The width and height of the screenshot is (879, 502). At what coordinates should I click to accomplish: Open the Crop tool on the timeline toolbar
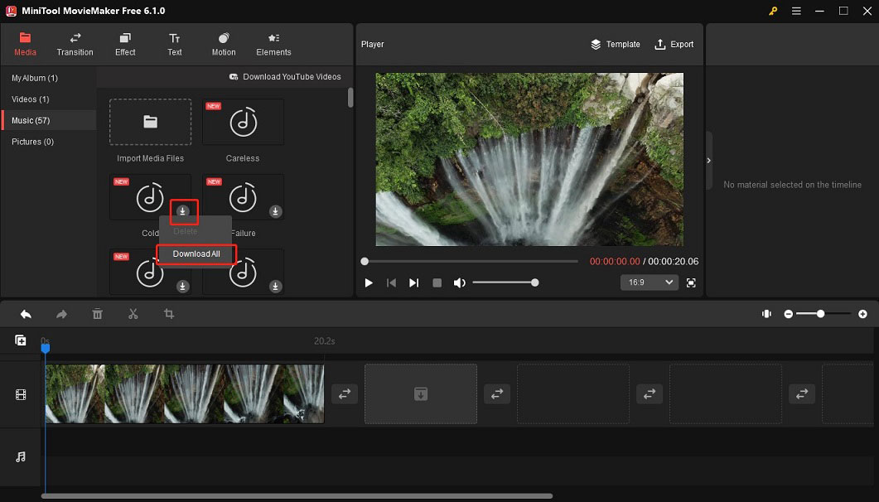[168, 314]
